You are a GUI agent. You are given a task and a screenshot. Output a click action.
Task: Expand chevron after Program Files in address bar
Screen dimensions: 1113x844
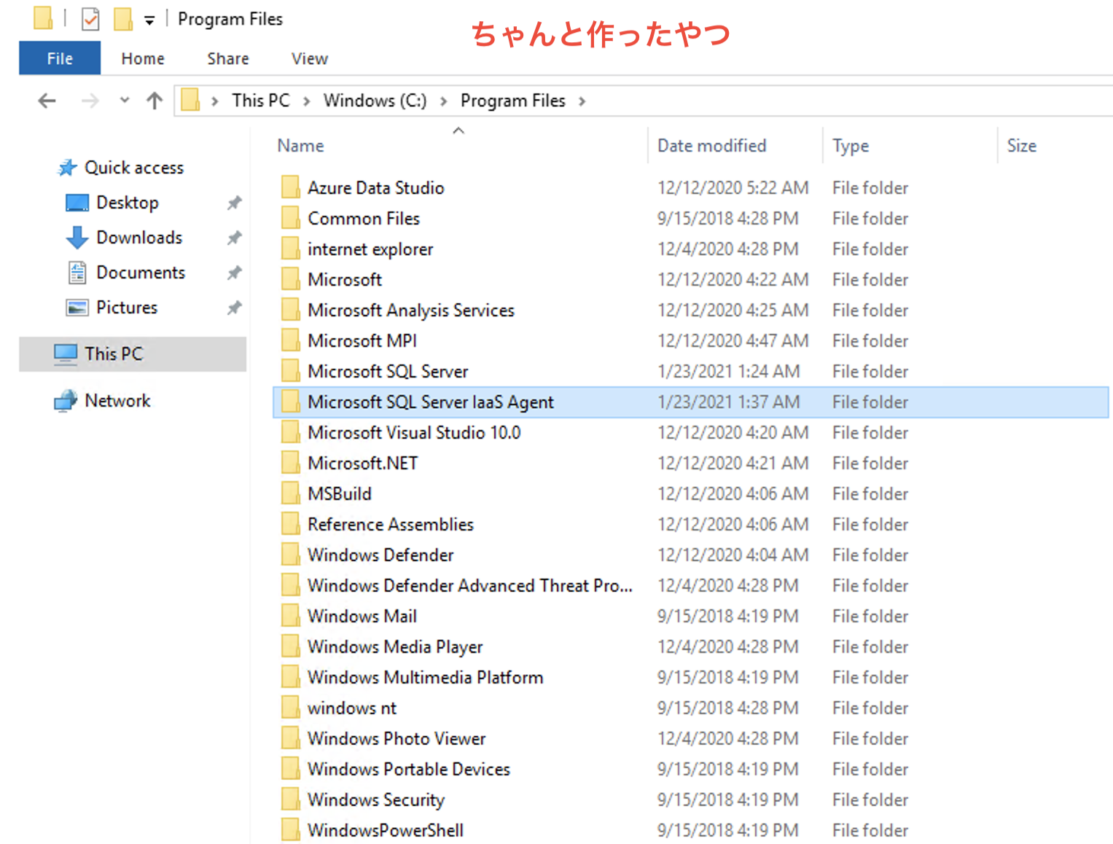pos(582,101)
